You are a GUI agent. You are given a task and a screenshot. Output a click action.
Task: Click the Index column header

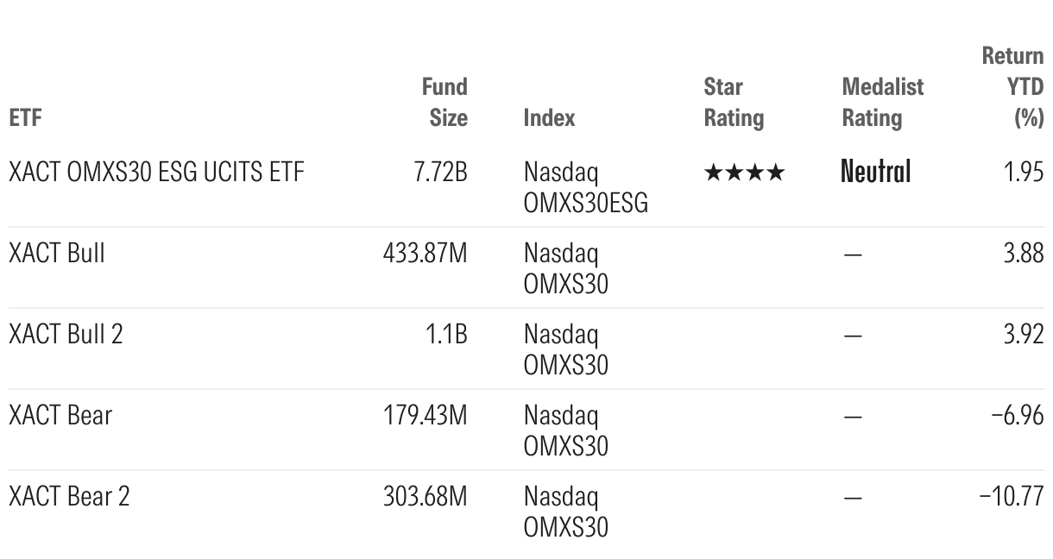pyautogui.click(x=549, y=117)
